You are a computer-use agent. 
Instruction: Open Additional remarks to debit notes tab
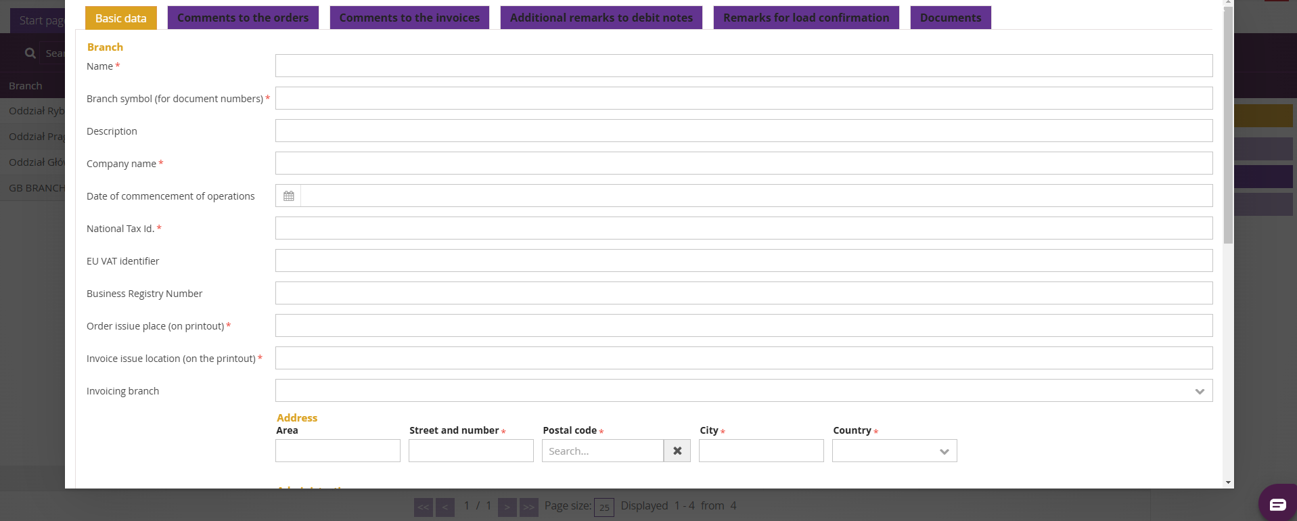coord(601,18)
